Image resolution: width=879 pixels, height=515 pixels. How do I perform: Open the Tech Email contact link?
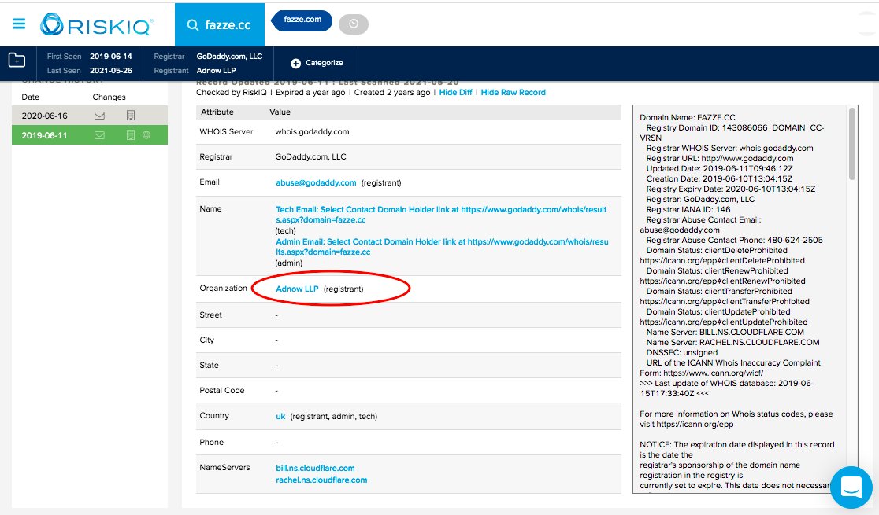pyautogui.click(x=441, y=215)
